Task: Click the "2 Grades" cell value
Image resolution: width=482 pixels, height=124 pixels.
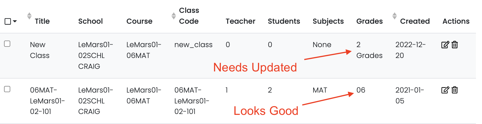Action: click(369, 50)
